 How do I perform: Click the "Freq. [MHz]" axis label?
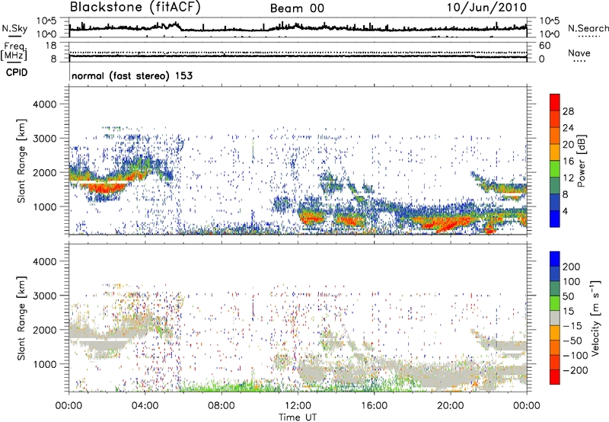(x=14, y=52)
